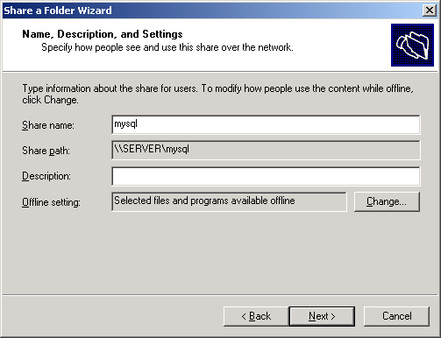Click the empty Description text box
Screen dimensions: 441x338
click(266, 176)
